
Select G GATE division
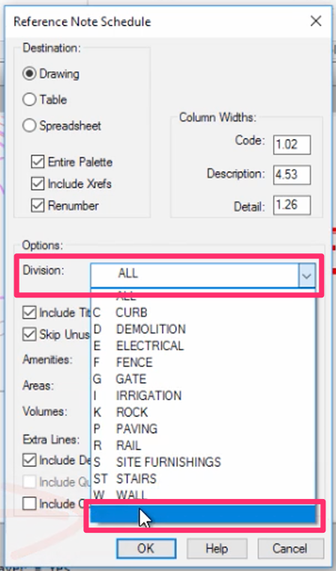(x=202, y=379)
